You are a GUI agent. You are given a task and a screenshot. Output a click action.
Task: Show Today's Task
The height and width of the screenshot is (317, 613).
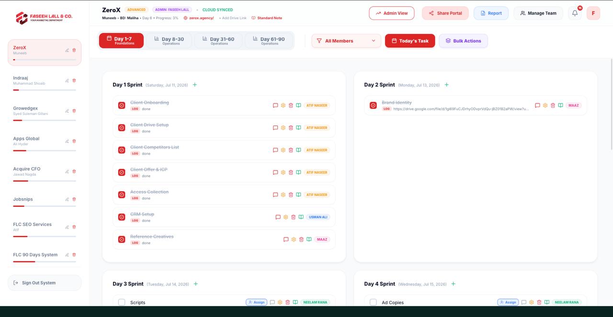click(x=410, y=41)
